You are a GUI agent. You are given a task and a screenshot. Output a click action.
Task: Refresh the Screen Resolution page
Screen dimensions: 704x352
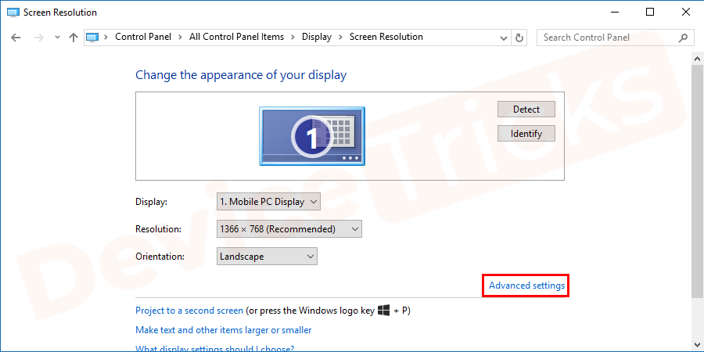(x=519, y=38)
